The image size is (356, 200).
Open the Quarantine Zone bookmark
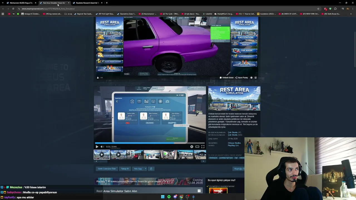[x=126, y=14]
